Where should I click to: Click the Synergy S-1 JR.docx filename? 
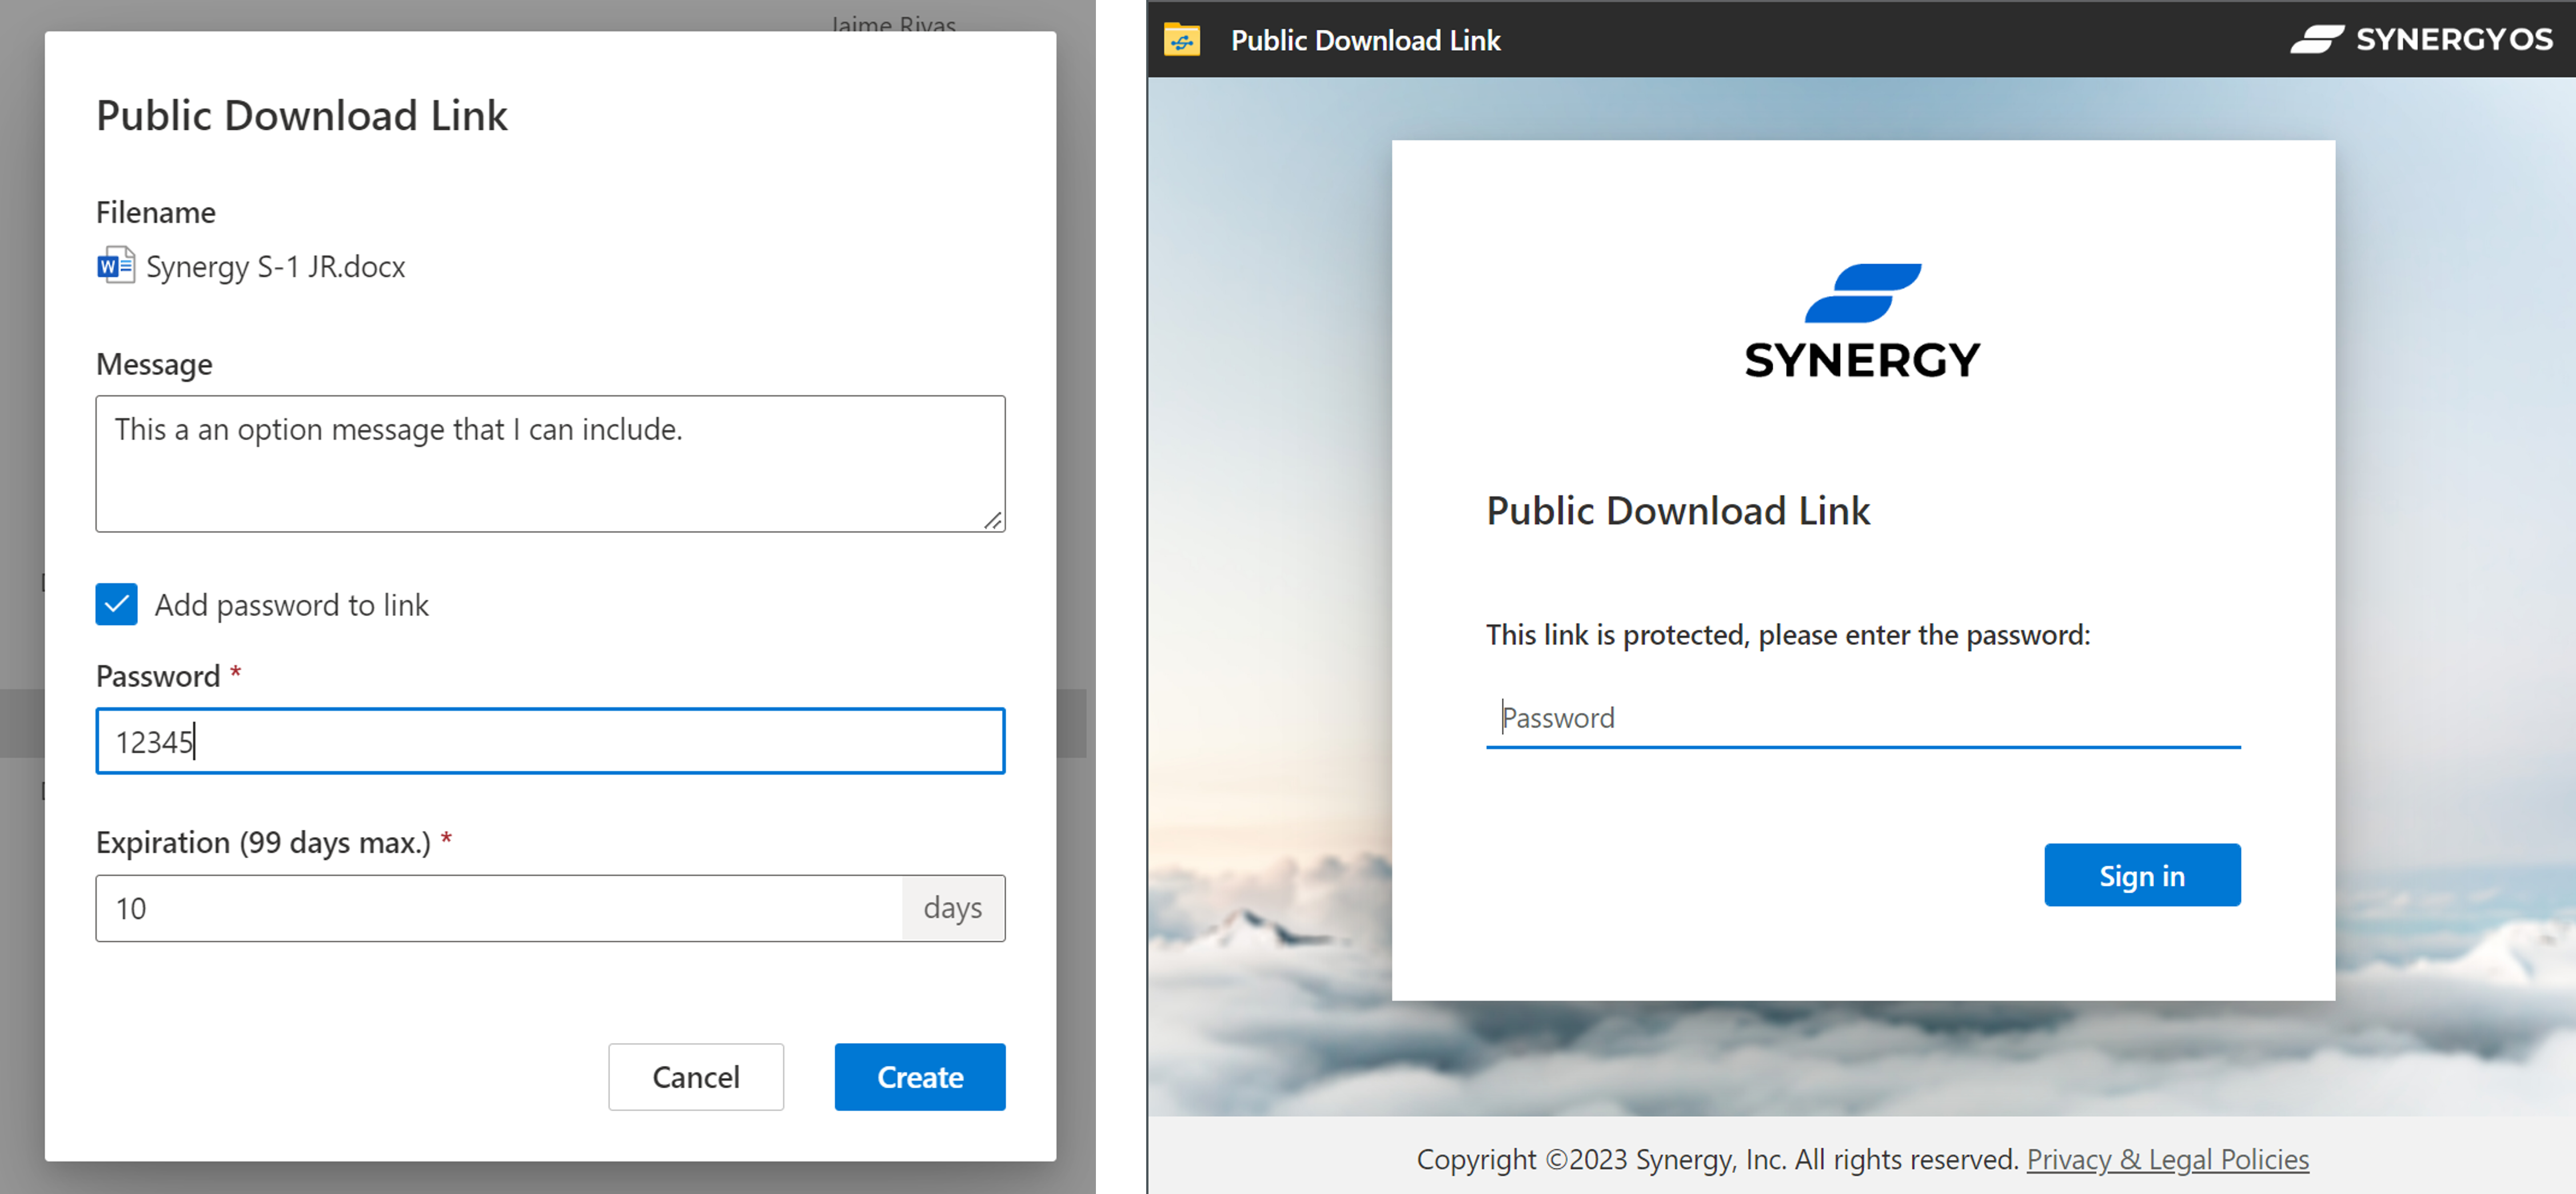click(x=276, y=266)
